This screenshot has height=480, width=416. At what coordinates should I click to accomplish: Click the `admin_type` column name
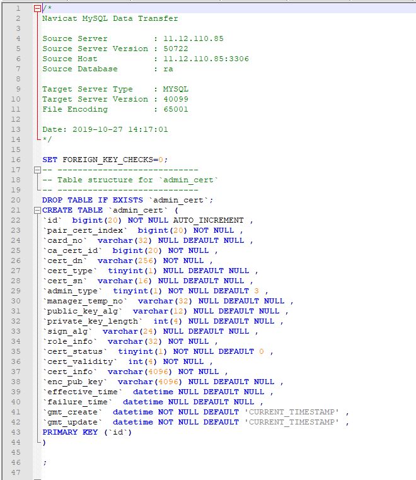pos(72,291)
